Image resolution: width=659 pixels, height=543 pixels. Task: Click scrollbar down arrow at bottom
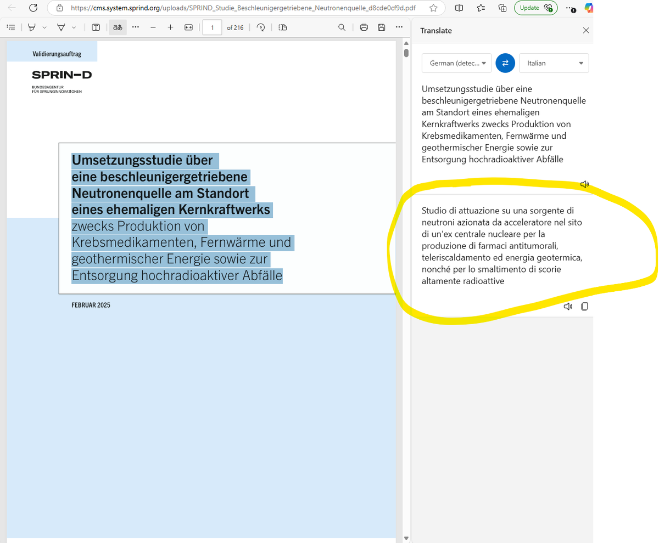pos(406,539)
